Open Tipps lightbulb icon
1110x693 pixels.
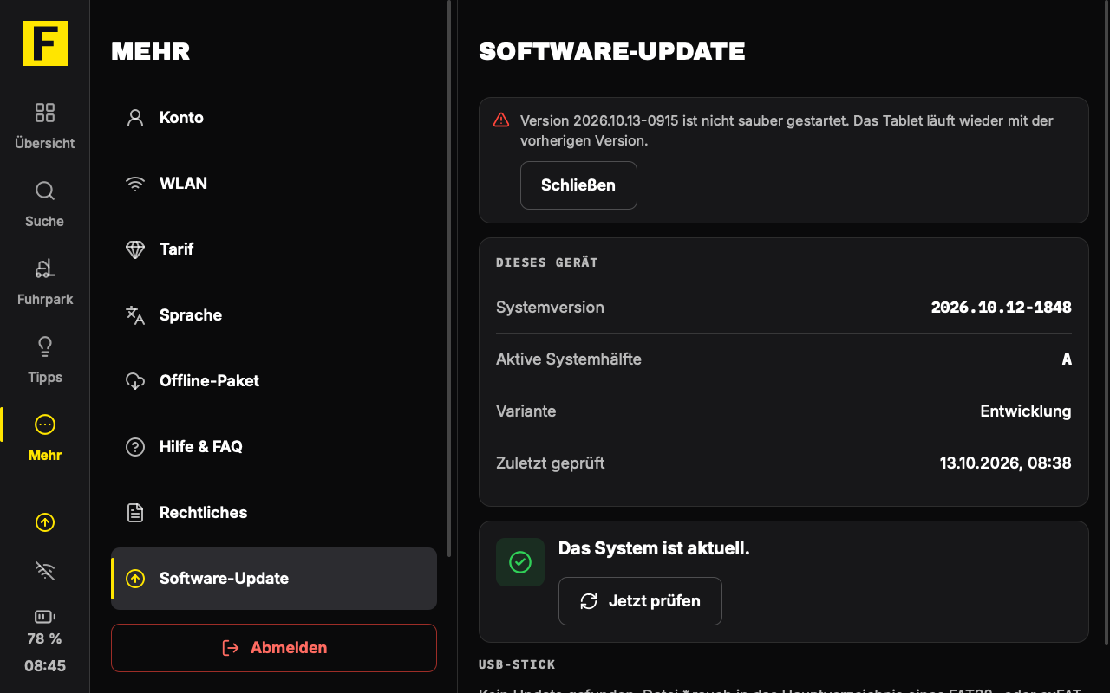(45, 346)
